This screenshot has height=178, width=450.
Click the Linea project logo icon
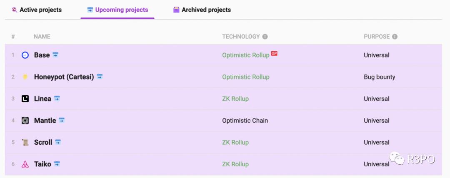[x=25, y=99]
